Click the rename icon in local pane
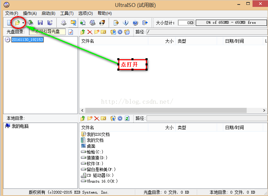Image resolution: width=268 pixels, height=196 pixels. (x=104, y=118)
